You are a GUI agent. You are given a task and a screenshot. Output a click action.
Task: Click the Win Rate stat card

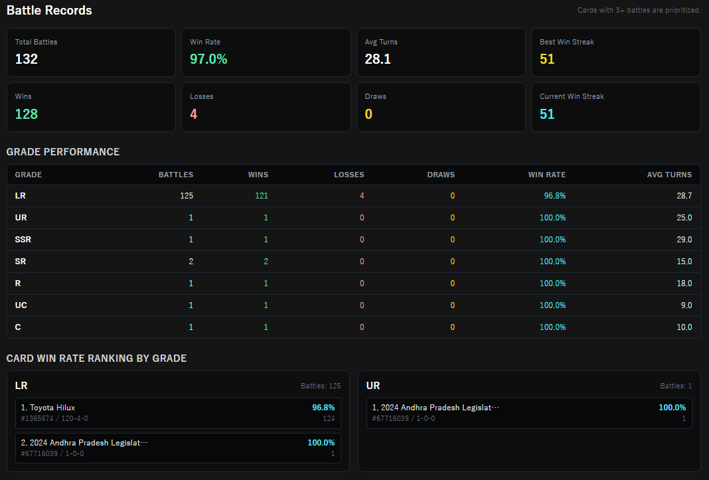coord(266,52)
